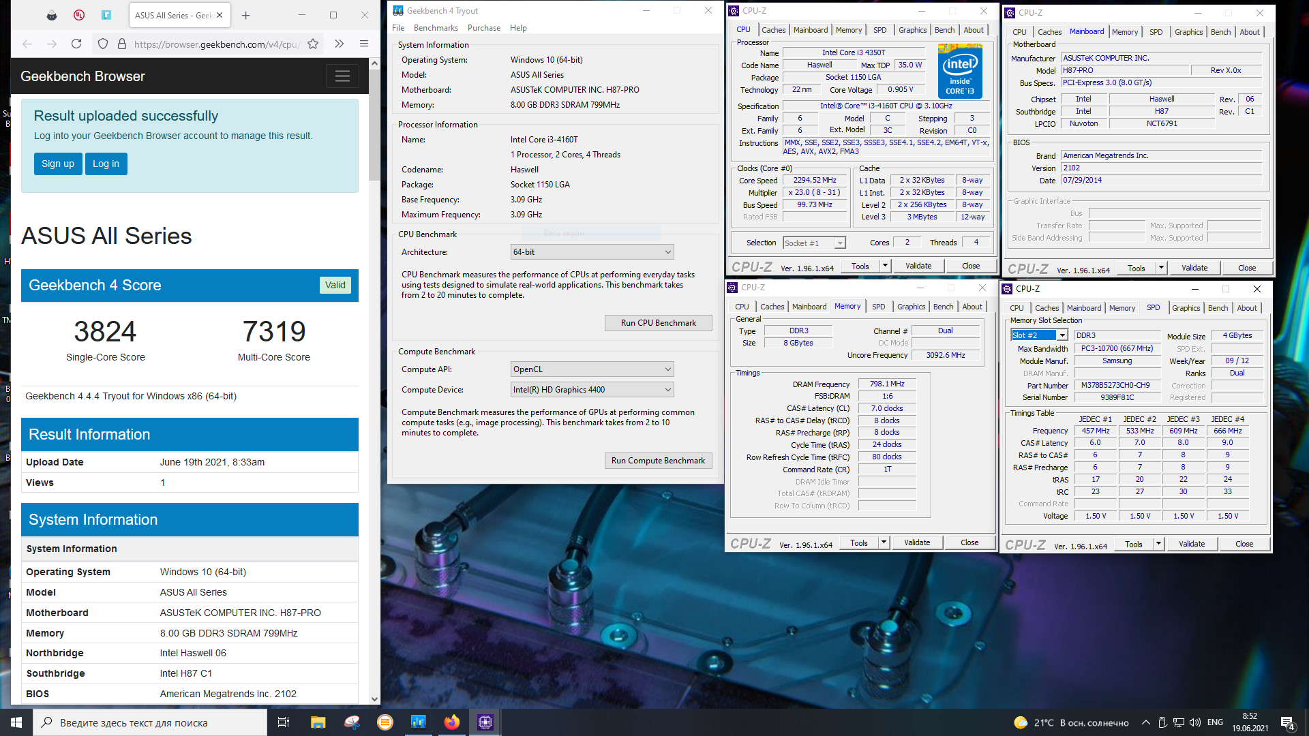
Task: Click the scrollbar up arrow in browser
Action: (x=374, y=63)
